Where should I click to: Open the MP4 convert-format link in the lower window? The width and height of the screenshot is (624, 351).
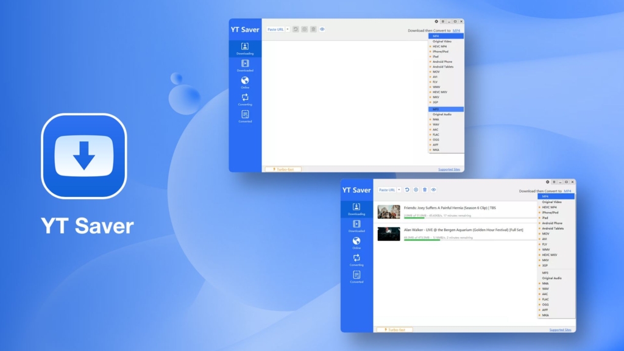(x=567, y=191)
